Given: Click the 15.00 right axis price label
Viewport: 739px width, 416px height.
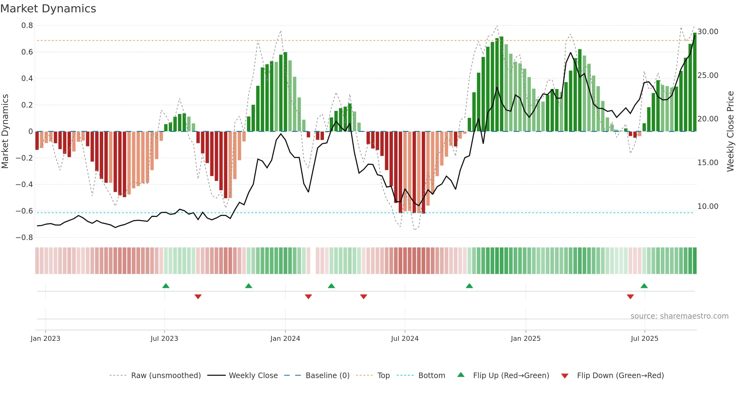Looking at the screenshot, I should pos(708,163).
